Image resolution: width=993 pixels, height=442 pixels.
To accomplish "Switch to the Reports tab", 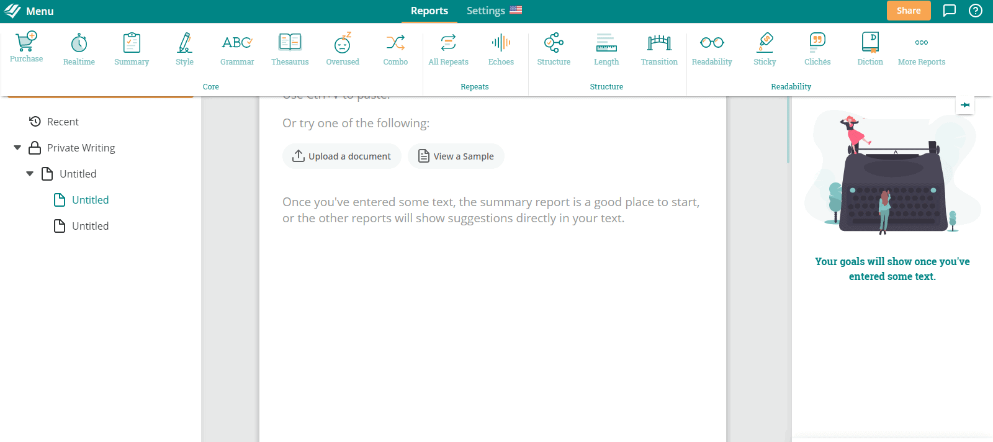I will click(429, 11).
